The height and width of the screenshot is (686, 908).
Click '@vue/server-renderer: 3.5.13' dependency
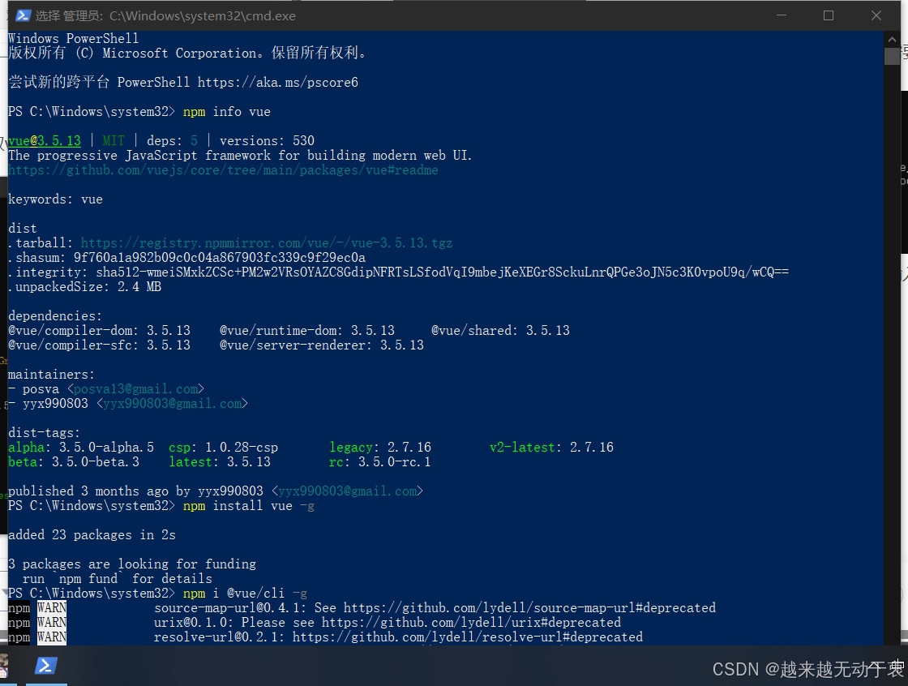click(321, 345)
